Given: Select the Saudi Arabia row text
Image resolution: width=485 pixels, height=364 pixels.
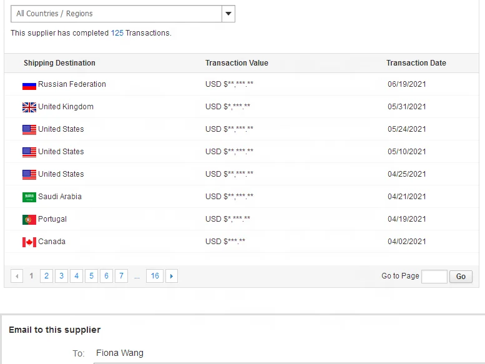Looking at the screenshot, I should (60, 197).
